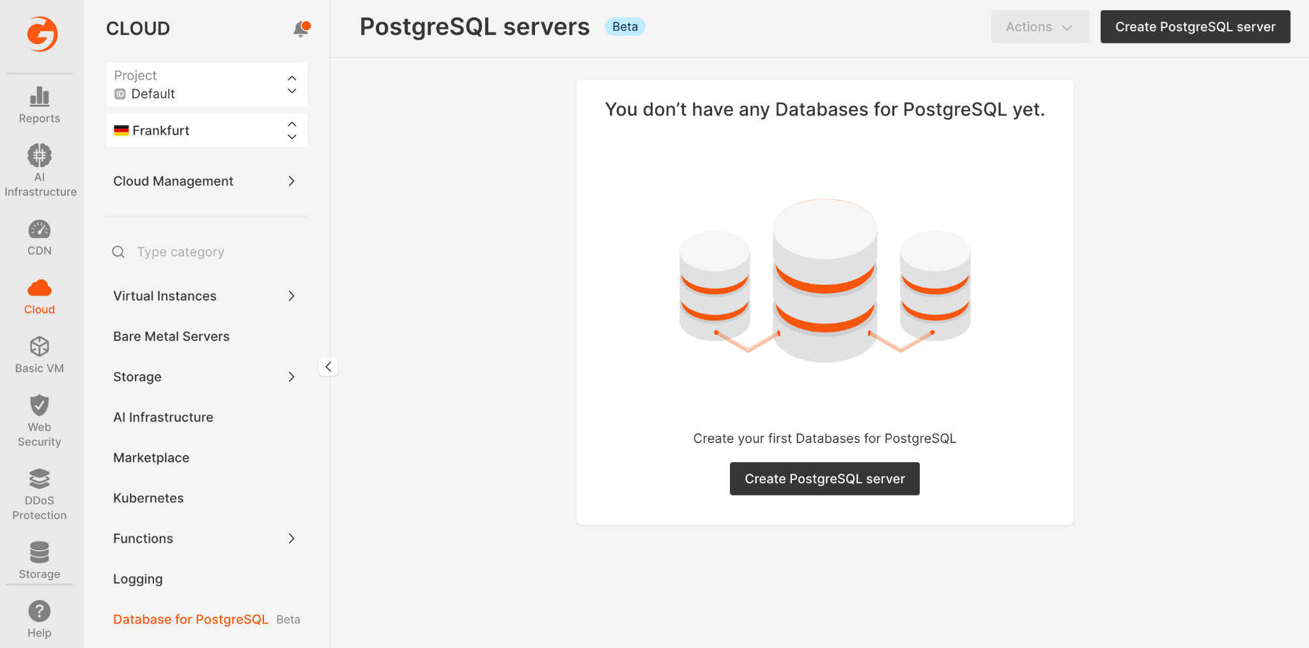Open Marketplace

click(x=151, y=458)
